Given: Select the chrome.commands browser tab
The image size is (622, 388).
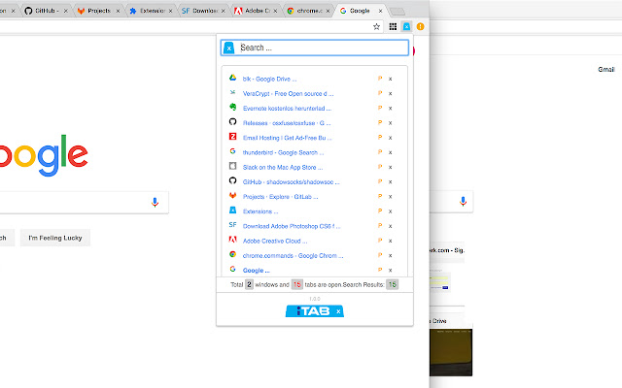Looking at the screenshot, I should (308, 11).
